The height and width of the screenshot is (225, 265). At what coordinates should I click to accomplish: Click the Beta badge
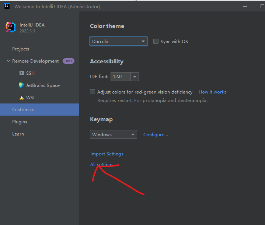click(69, 61)
